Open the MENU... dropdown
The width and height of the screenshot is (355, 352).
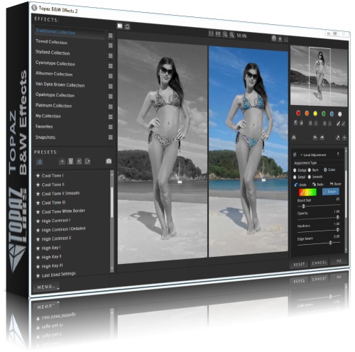pos(48,287)
